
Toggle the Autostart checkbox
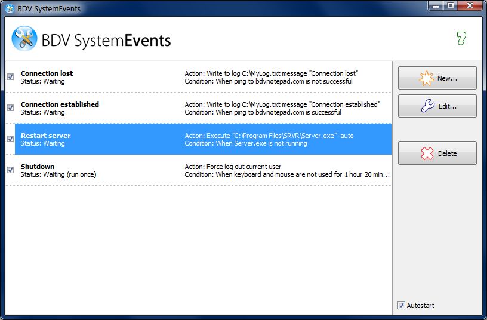pyautogui.click(x=401, y=306)
